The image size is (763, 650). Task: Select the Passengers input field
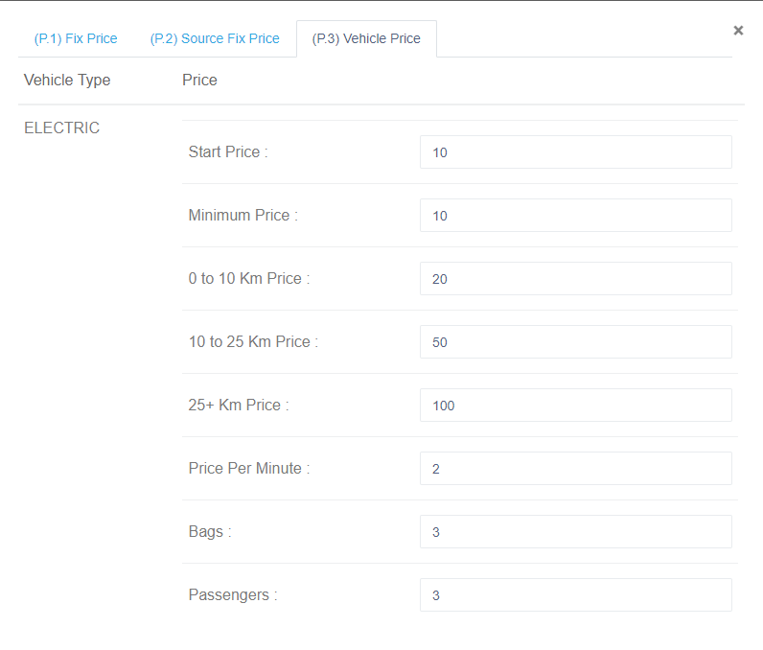click(x=576, y=595)
